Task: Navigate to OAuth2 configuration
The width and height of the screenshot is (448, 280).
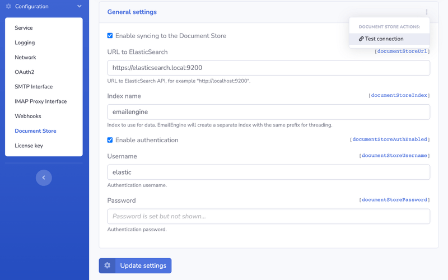Action: 24,72
